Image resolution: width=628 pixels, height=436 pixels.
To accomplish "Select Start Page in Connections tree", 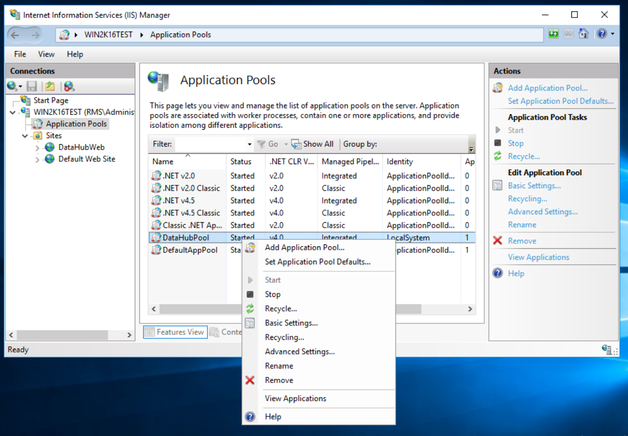I will pyautogui.click(x=51, y=100).
